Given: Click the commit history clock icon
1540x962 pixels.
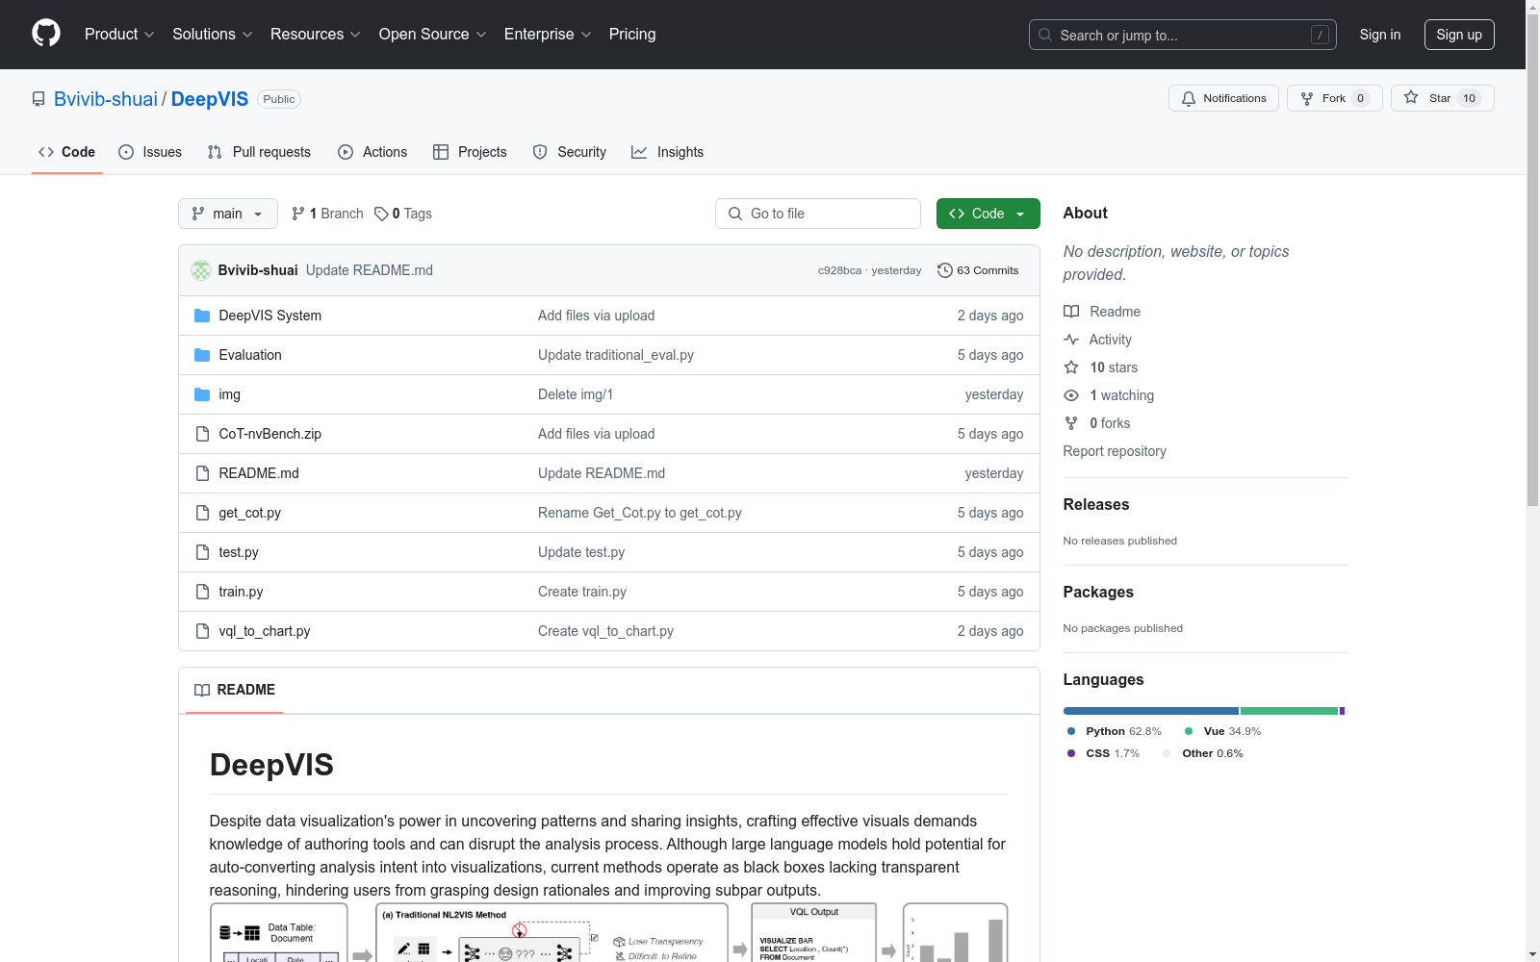Looking at the screenshot, I should (945, 270).
